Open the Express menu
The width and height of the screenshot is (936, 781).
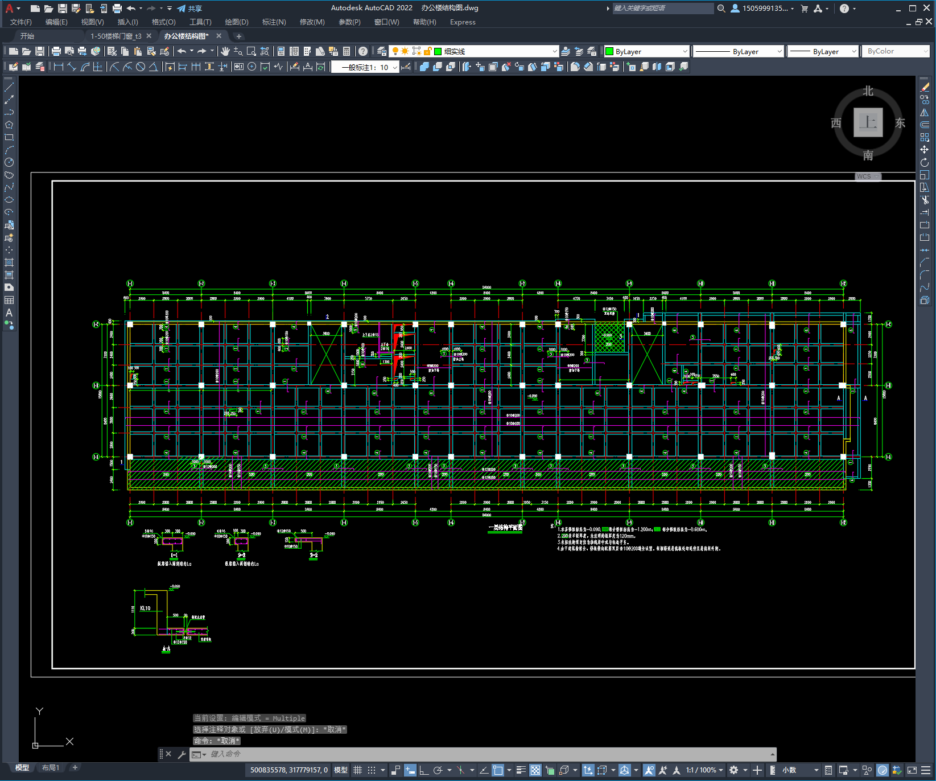(x=463, y=22)
